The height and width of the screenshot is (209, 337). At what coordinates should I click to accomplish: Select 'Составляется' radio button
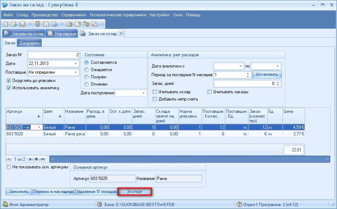click(x=86, y=62)
